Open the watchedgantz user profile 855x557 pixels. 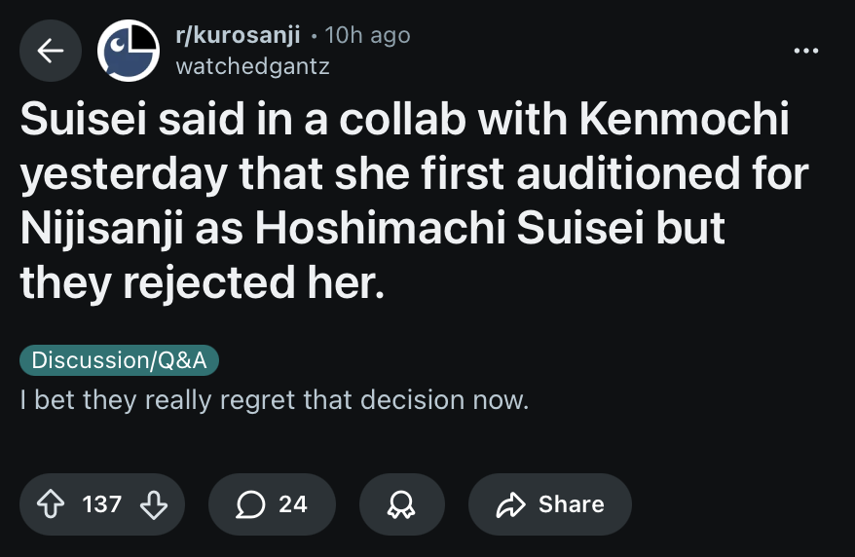tap(252, 66)
